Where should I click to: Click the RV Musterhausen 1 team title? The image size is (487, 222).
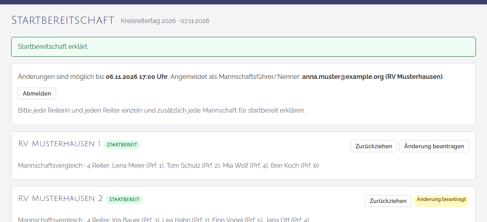59,144
